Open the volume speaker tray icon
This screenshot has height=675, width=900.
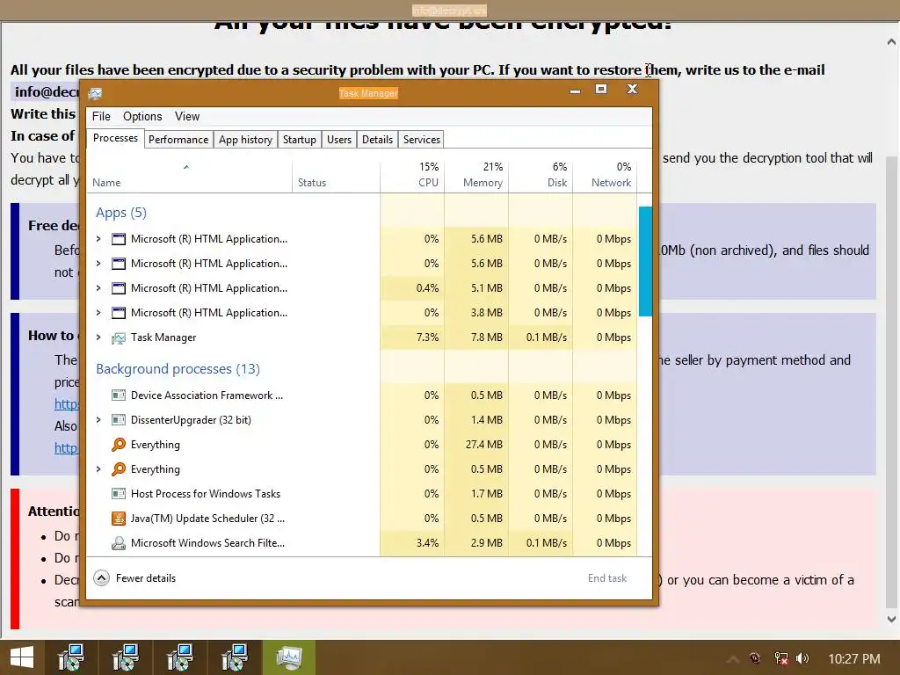click(x=802, y=658)
